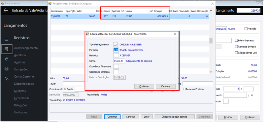264x122 pixels.
Task: Open Acompanhamento in the Registros menu
Action: point(26,48)
